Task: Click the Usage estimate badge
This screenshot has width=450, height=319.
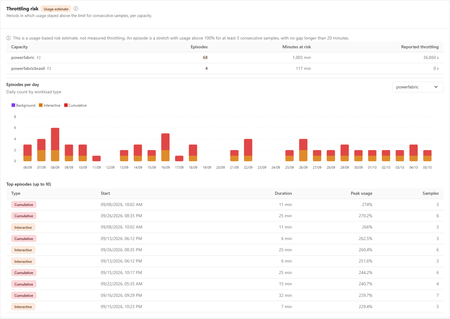Action: (56, 9)
